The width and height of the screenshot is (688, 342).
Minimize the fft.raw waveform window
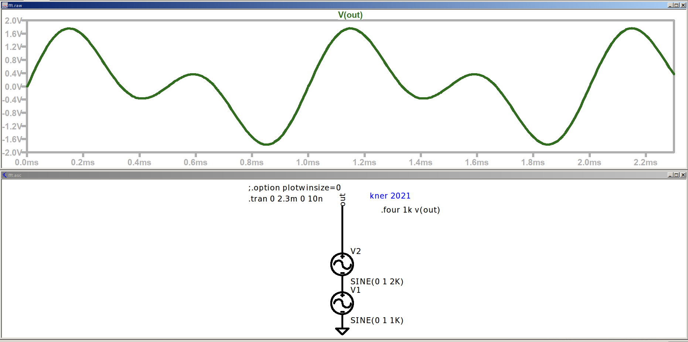(x=670, y=5)
